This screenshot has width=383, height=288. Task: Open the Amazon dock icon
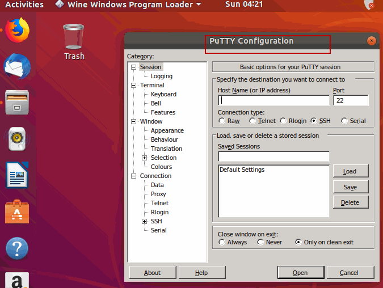click(x=17, y=280)
